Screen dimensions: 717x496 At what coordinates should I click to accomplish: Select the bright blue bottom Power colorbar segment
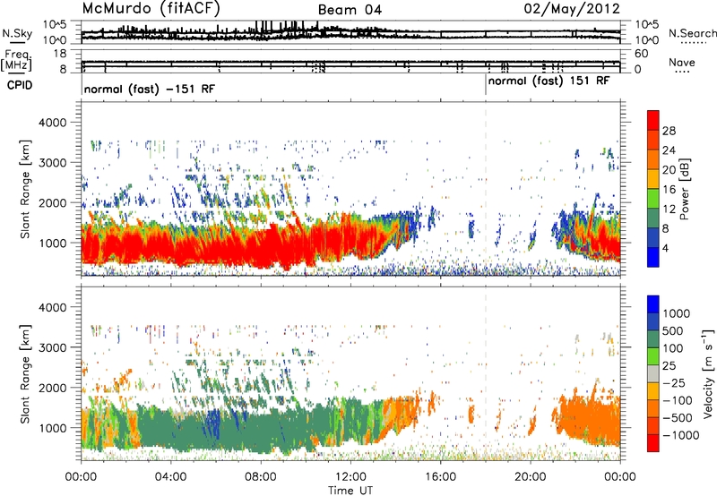[x=653, y=257]
